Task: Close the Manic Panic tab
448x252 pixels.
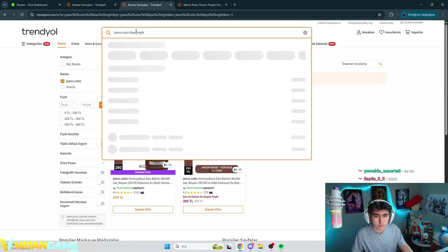Action: click(x=226, y=5)
